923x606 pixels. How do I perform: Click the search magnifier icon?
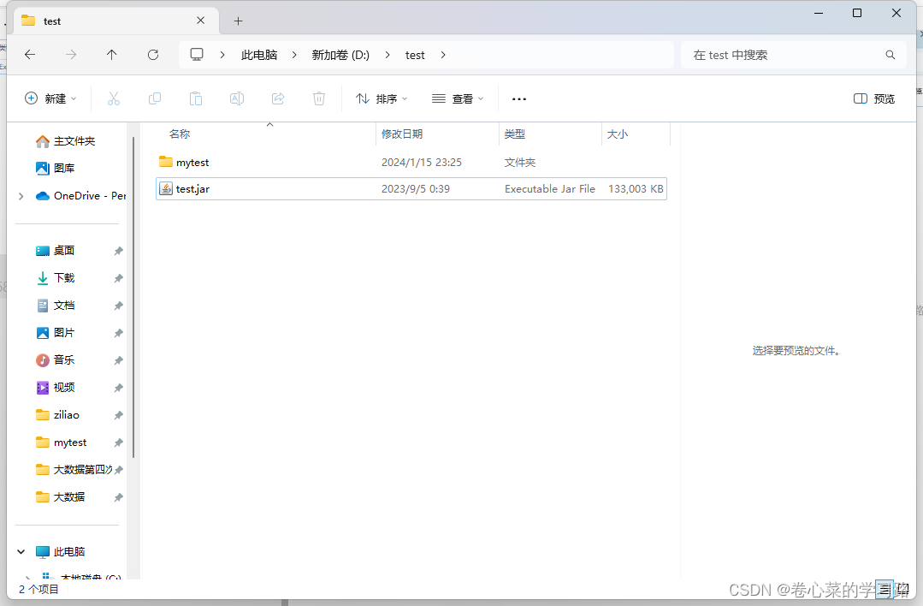pos(890,55)
